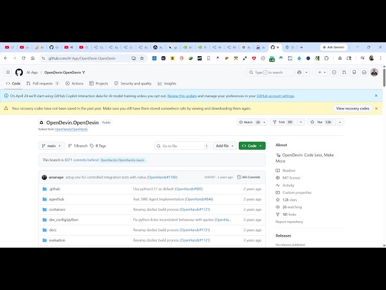Click the Watch button

point(249,122)
